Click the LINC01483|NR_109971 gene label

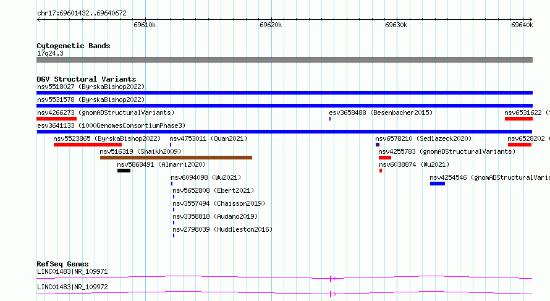72,271
